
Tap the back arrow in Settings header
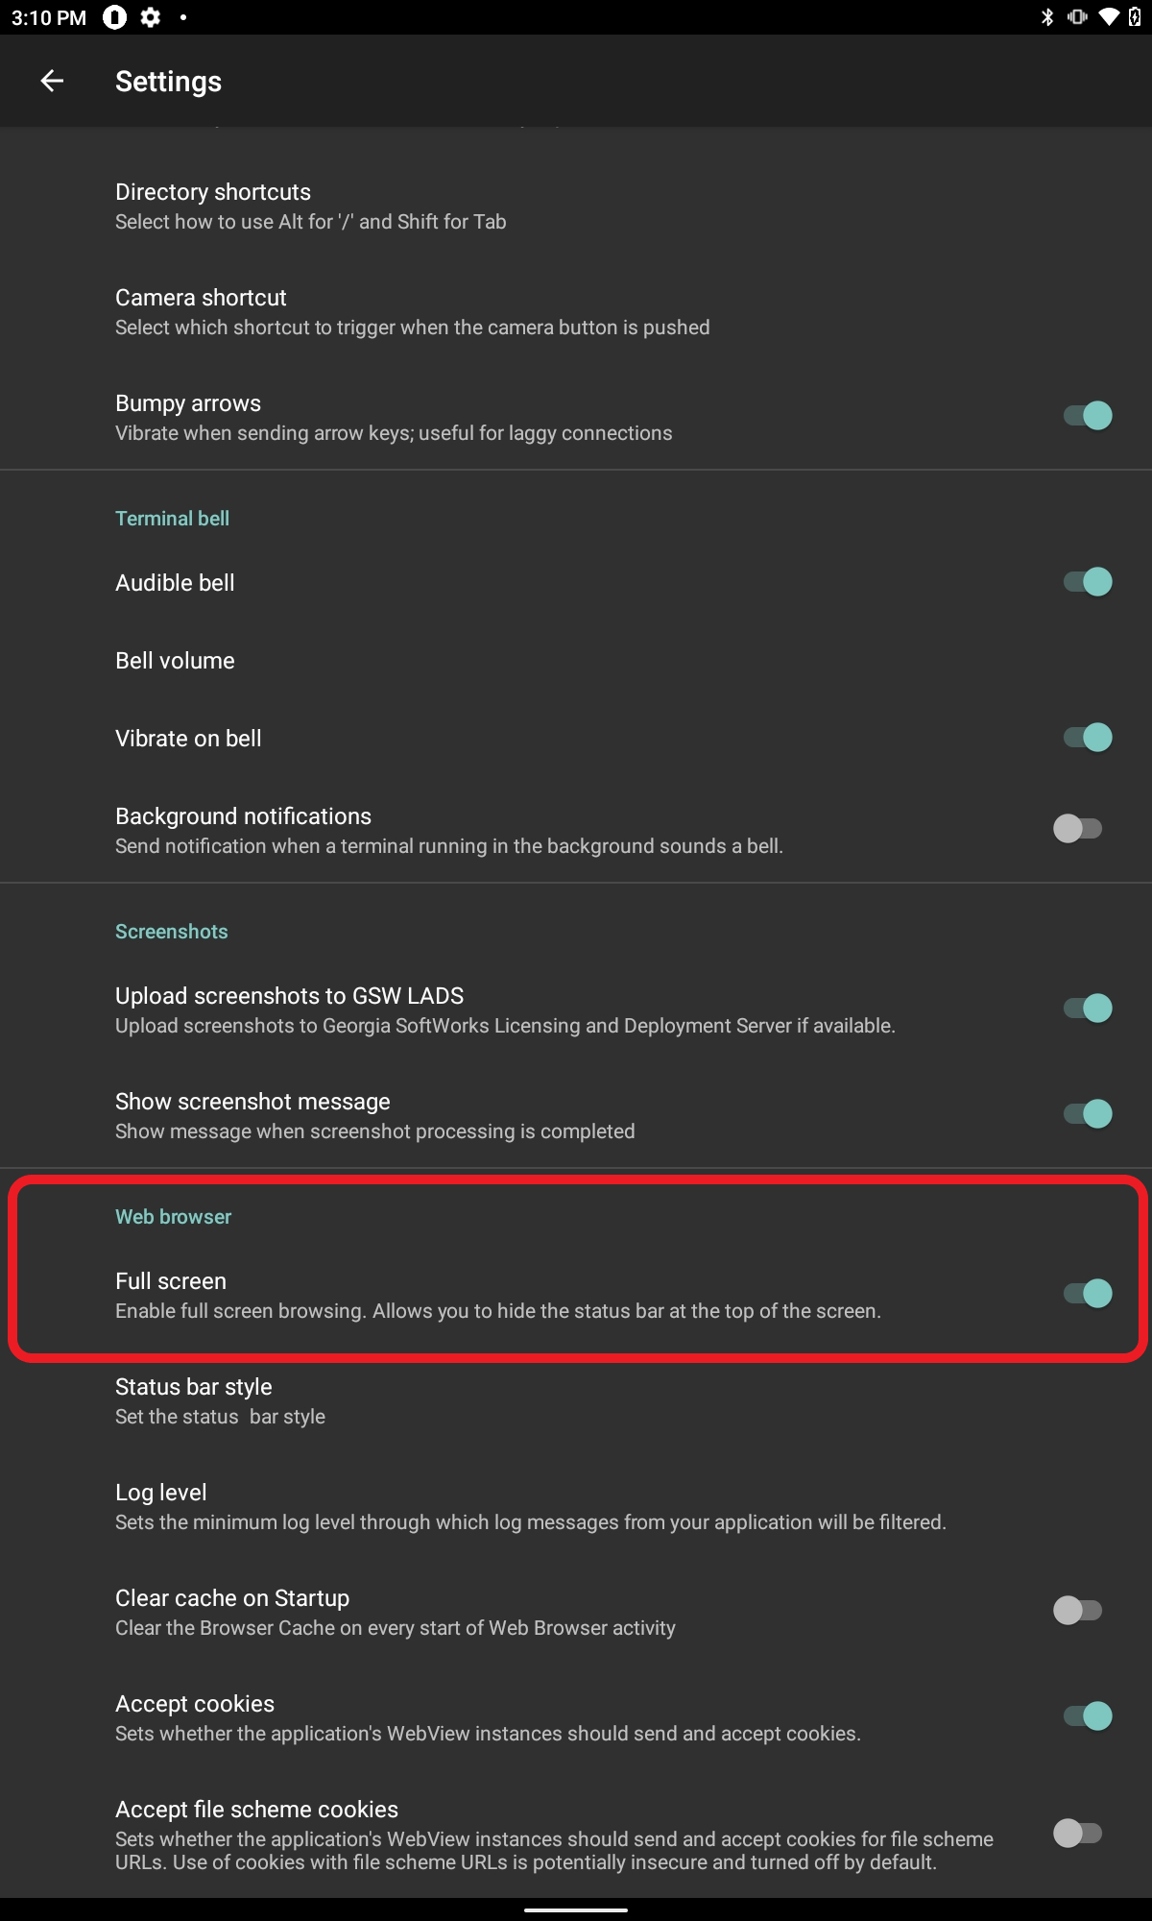coord(52,82)
